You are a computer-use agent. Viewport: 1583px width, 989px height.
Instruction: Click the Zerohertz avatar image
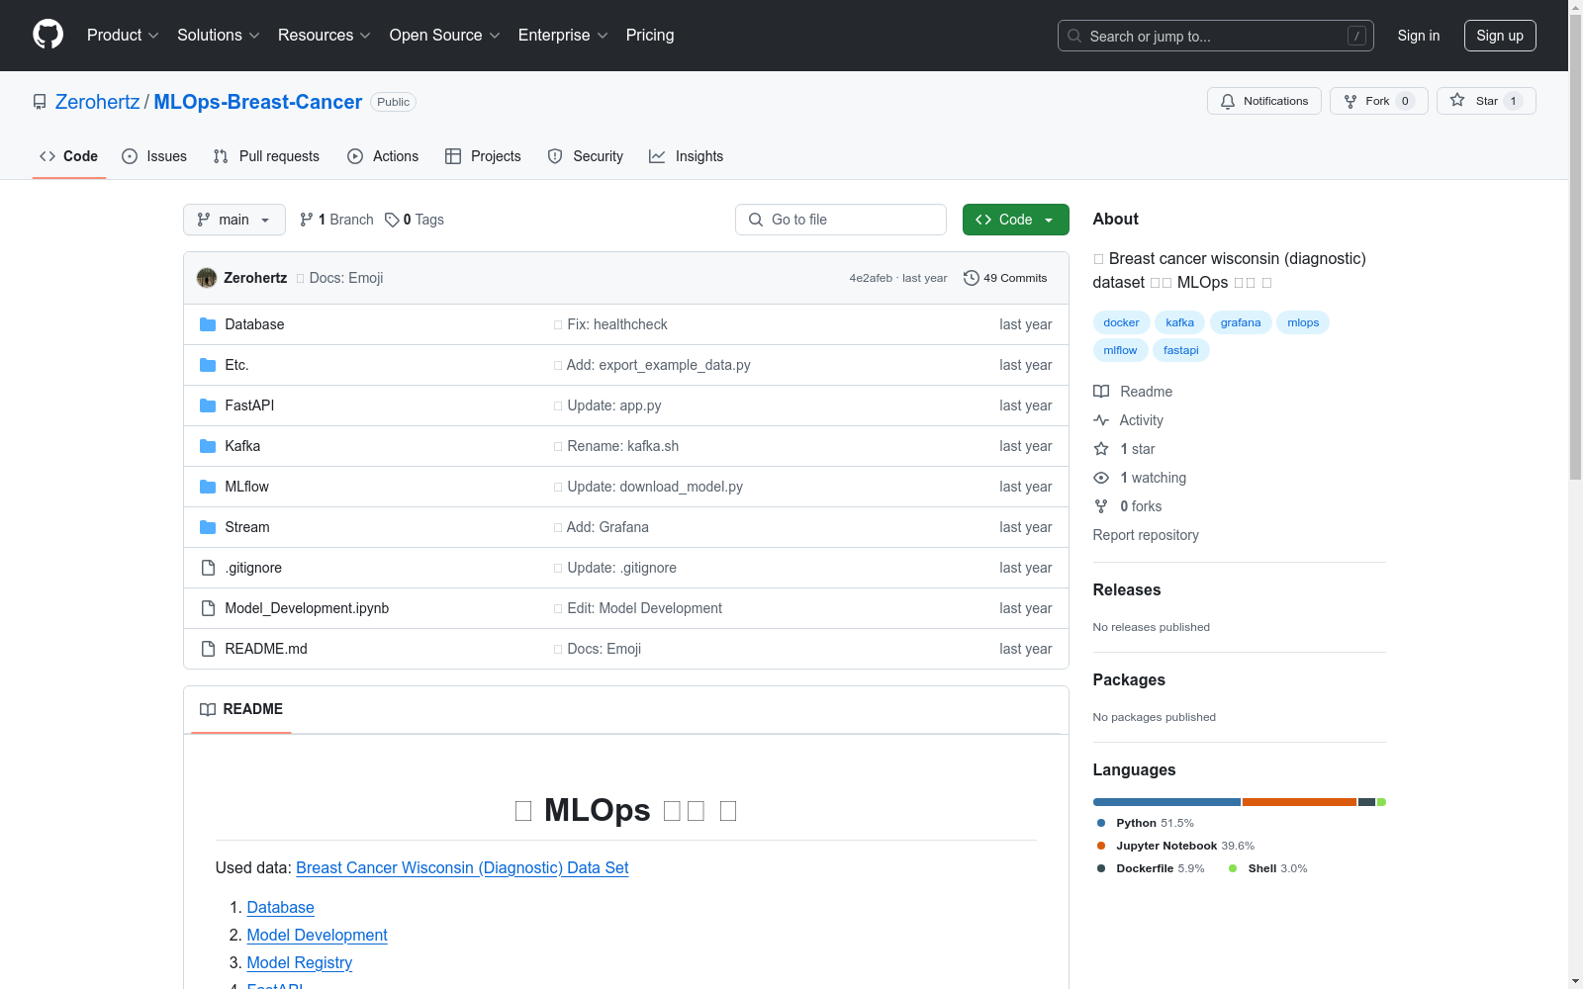click(207, 278)
